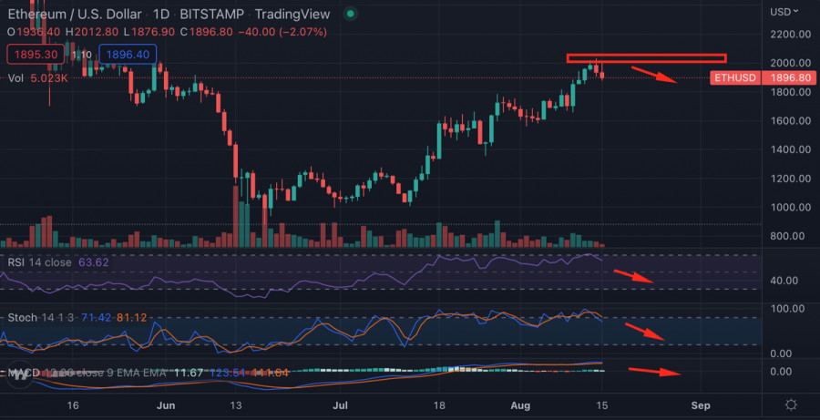Open the USD currency dropdown
Viewport: 820px width, 420px height.
pyautogui.click(x=785, y=12)
